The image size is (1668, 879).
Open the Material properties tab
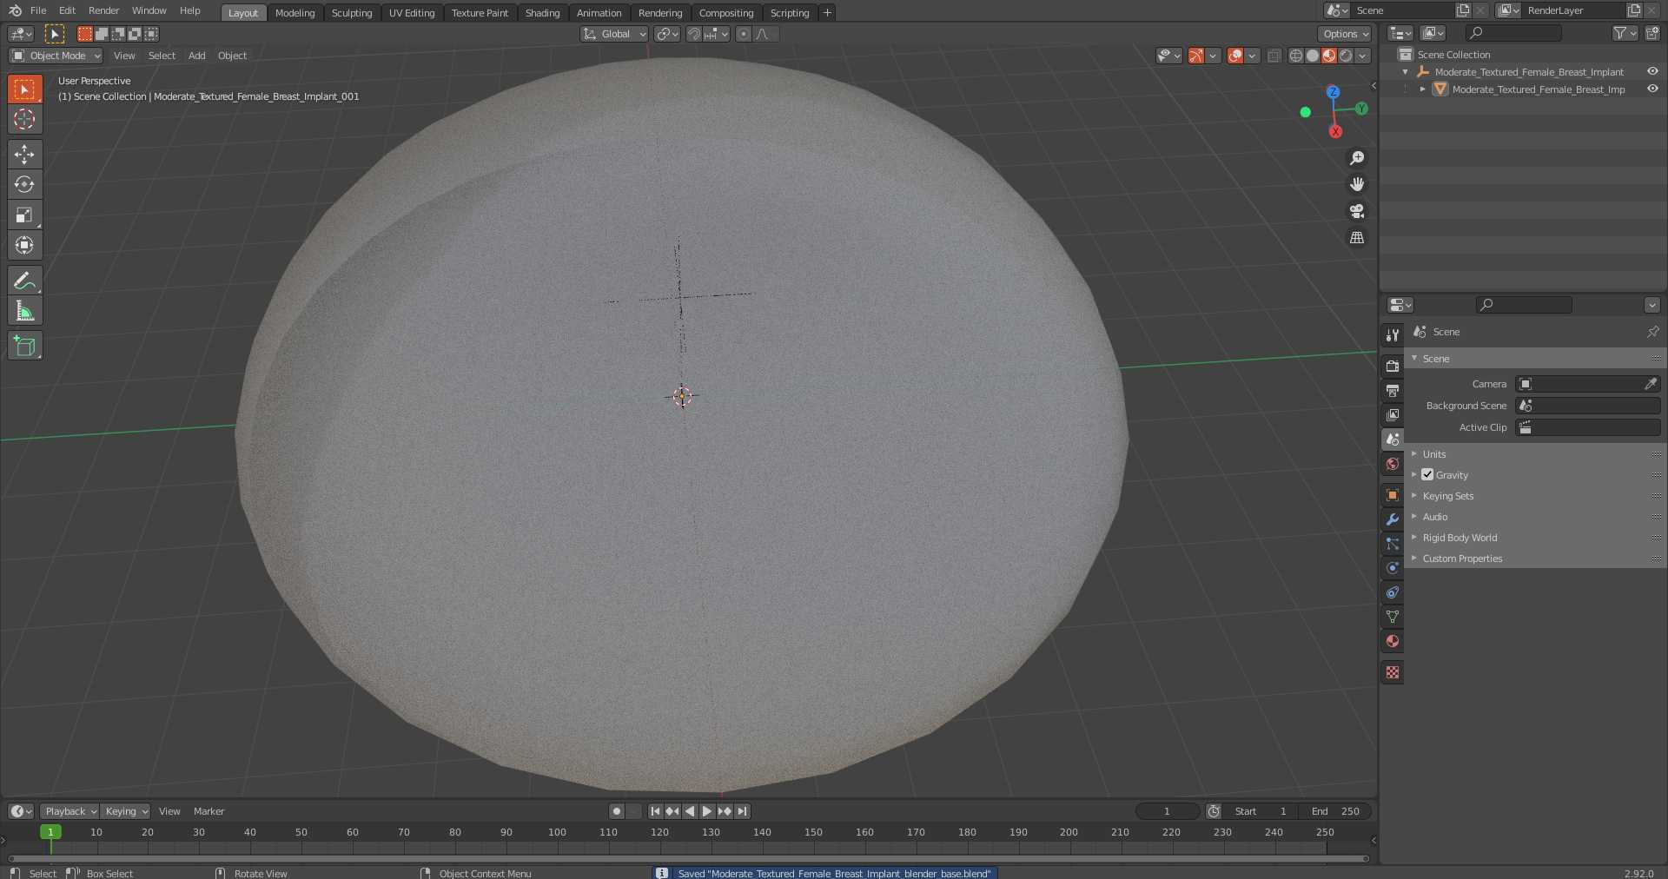[x=1393, y=641]
